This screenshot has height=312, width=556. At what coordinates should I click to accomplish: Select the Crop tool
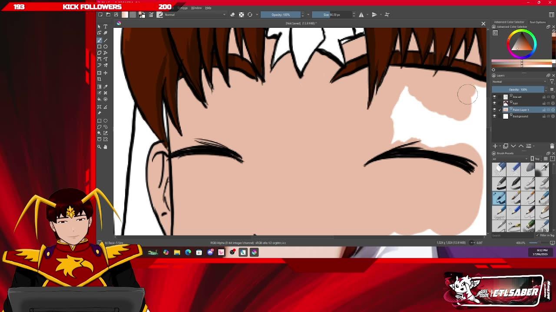(x=99, y=79)
